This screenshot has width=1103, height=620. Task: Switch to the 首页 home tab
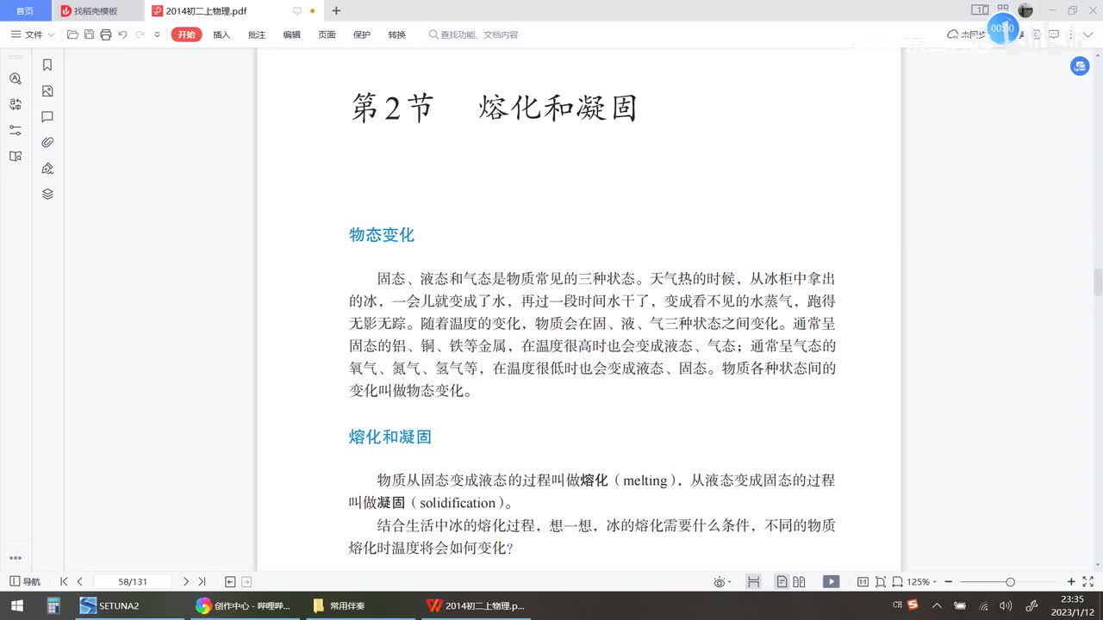pyautogui.click(x=25, y=11)
